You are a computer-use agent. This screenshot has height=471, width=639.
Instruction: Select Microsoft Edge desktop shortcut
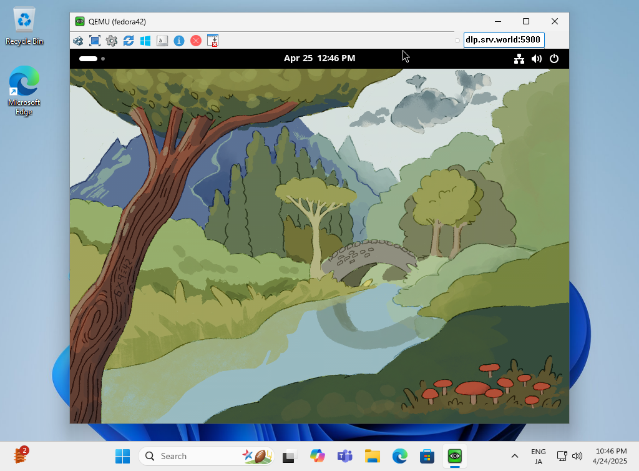(24, 91)
